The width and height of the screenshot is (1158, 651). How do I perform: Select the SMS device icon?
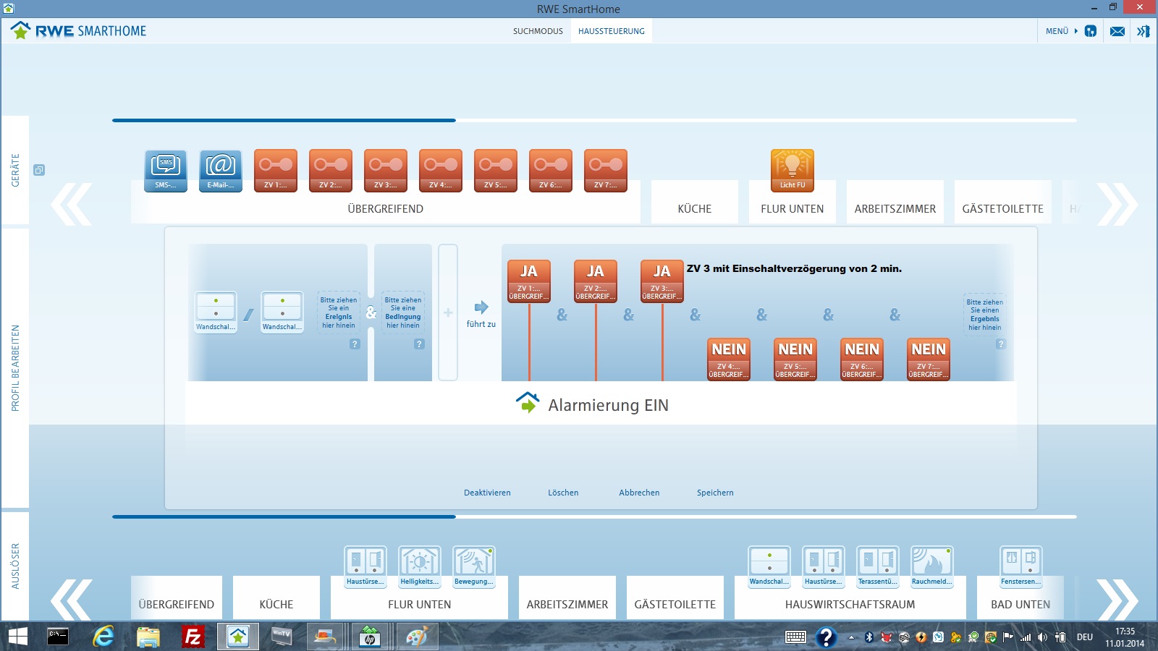pyautogui.click(x=166, y=171)
